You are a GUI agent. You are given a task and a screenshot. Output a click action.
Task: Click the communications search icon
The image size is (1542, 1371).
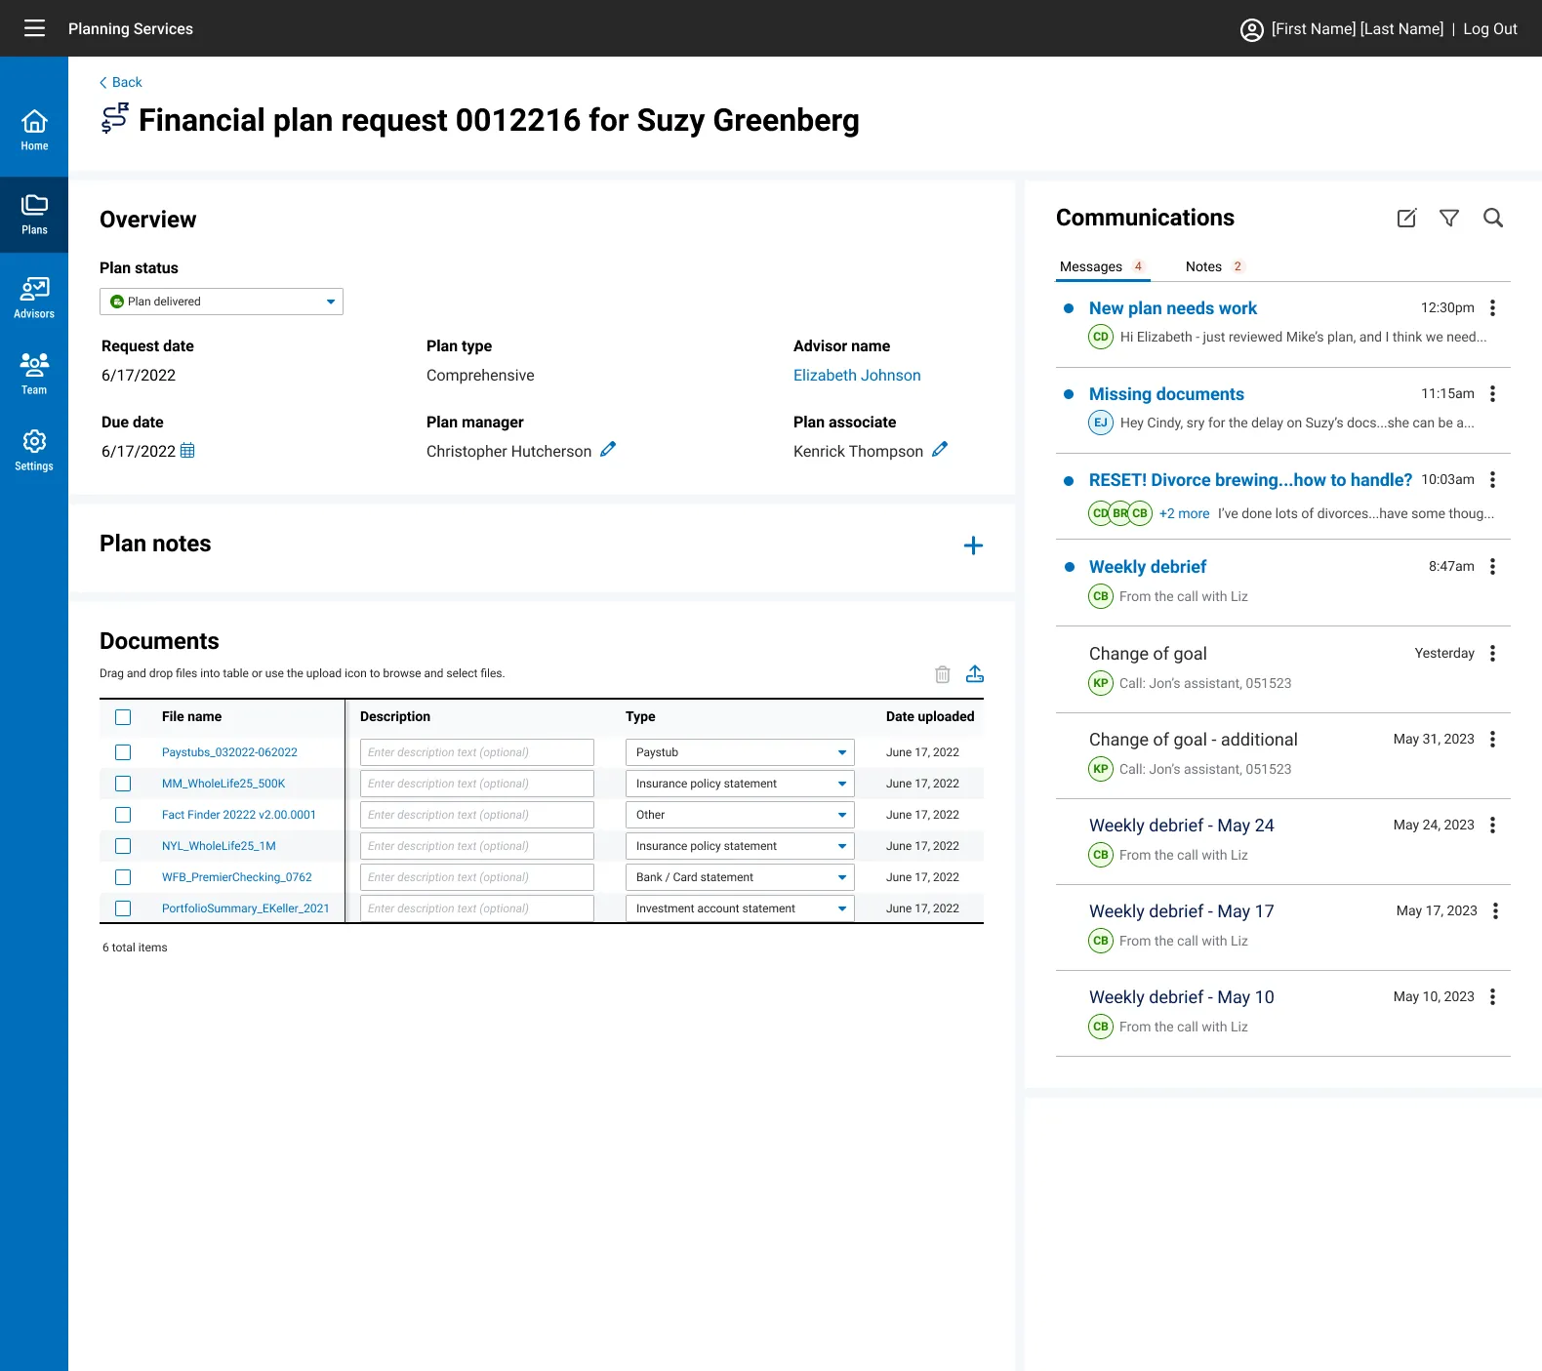tap(1493, 218)
